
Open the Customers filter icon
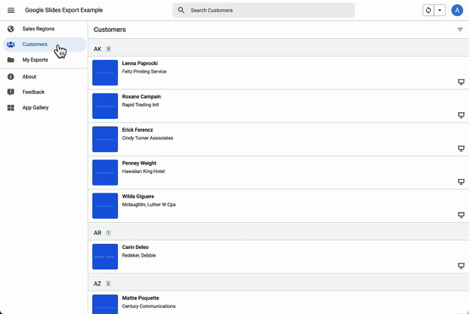coord(460,30)
